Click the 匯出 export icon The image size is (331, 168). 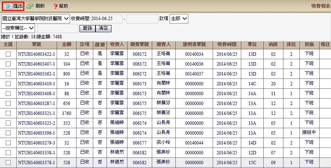8,6
